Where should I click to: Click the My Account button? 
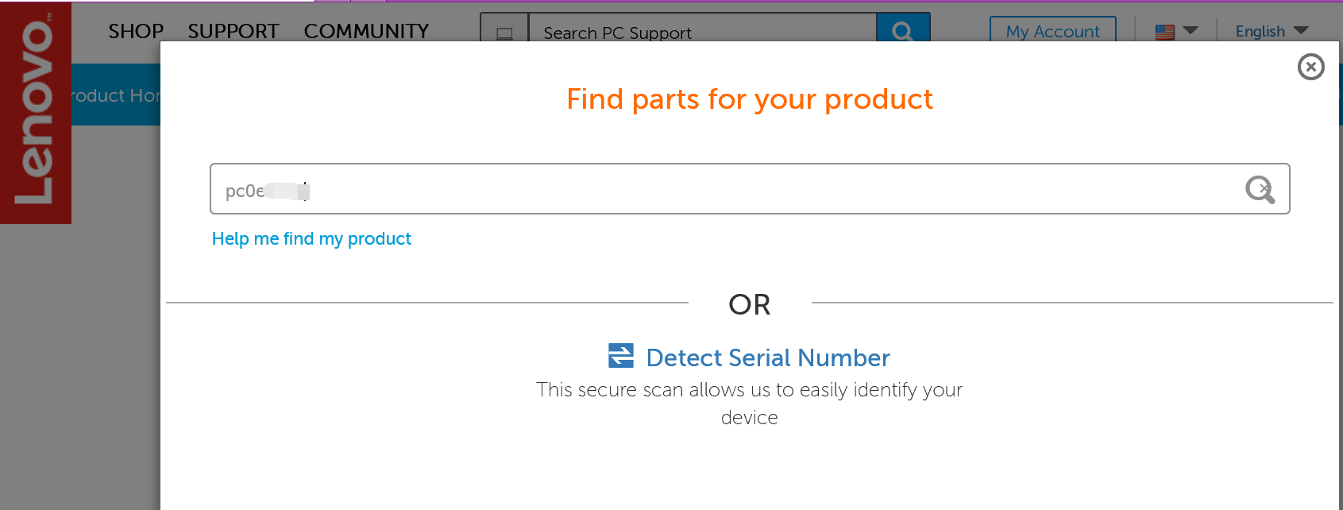[x=1052, y=31]
